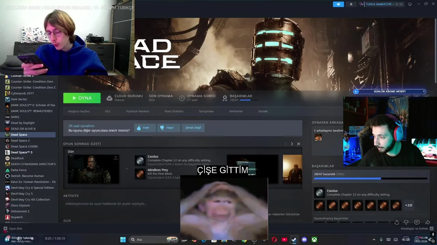The height and width of the screenshot is (245, 437).
Task: Open the Exodus achievement icon in summary
Action: [140, 161]
